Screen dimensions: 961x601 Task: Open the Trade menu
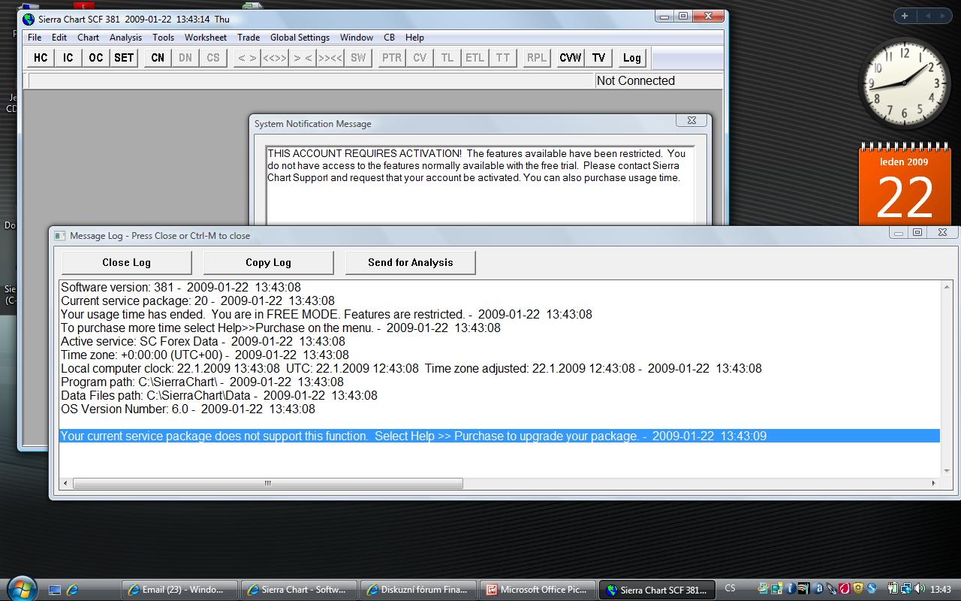click(x=249, y=38)
